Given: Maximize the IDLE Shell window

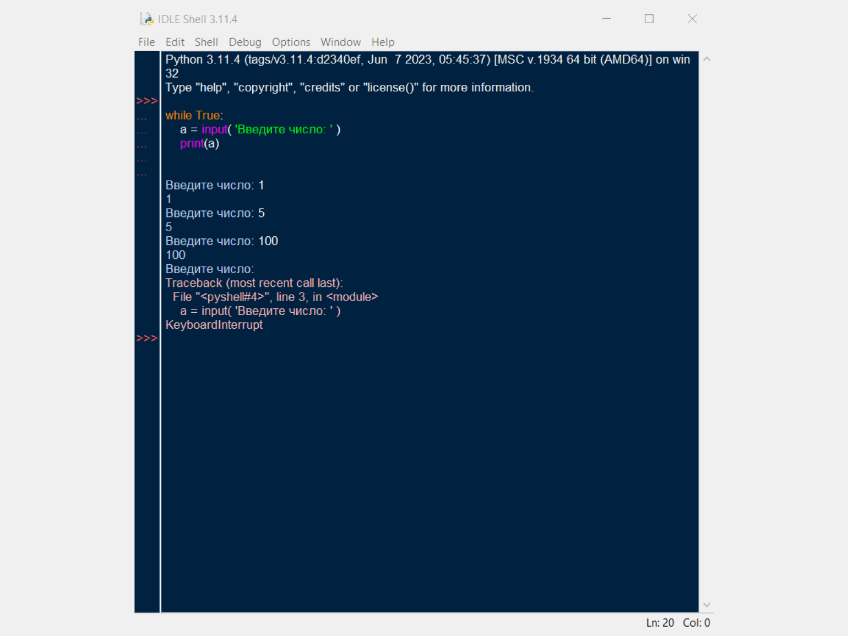Looking at the screenshot, I should (x=649, y=19).
